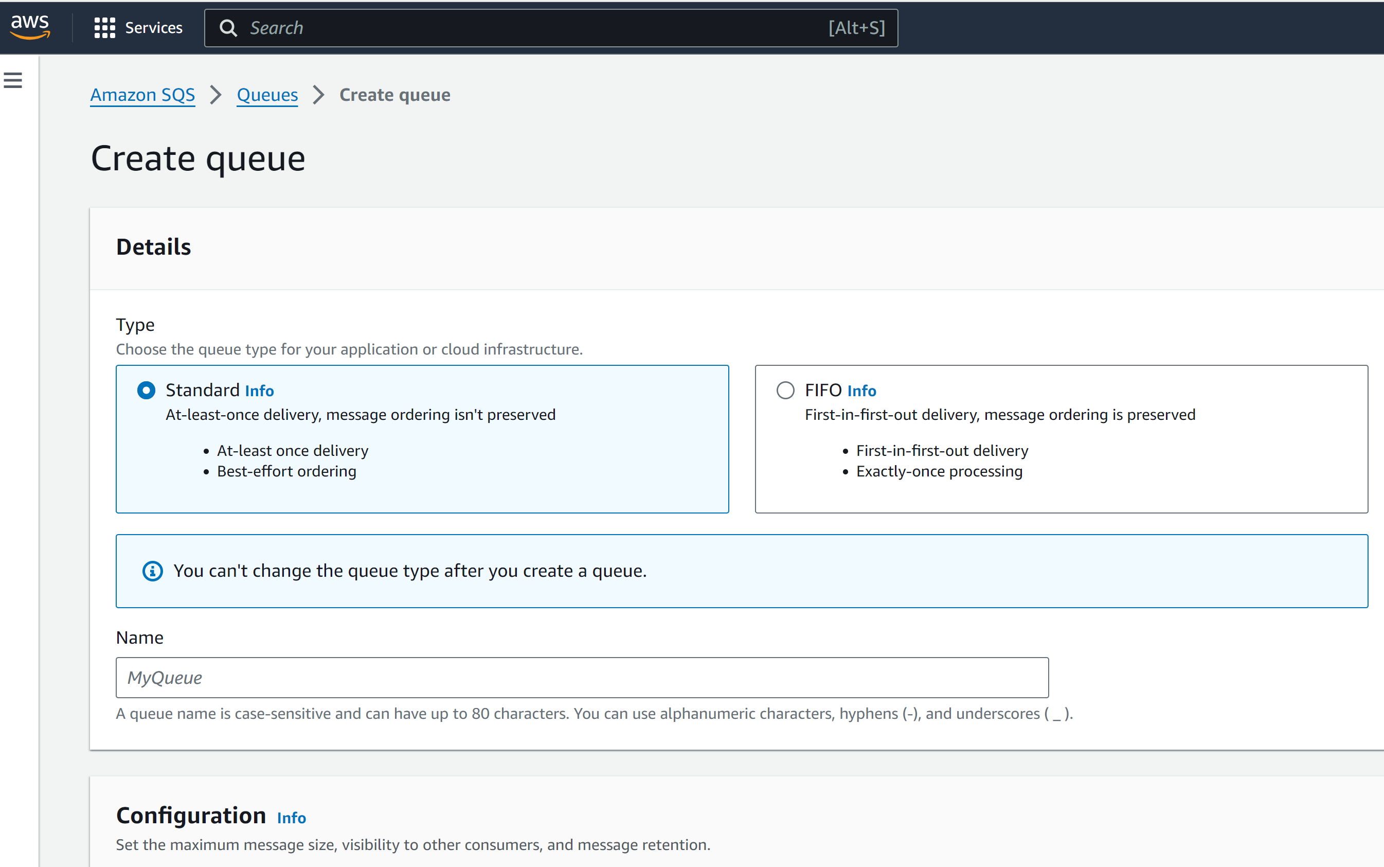This screenshot has width=1384, height=867.
Task: Click the MyQueue name input field
Action: coord(582,678)
